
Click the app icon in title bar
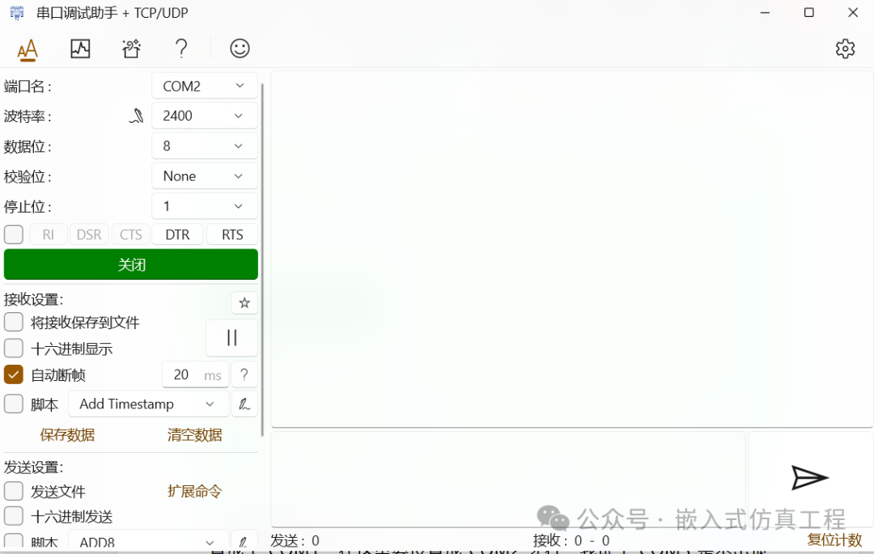tap(17, 13)
